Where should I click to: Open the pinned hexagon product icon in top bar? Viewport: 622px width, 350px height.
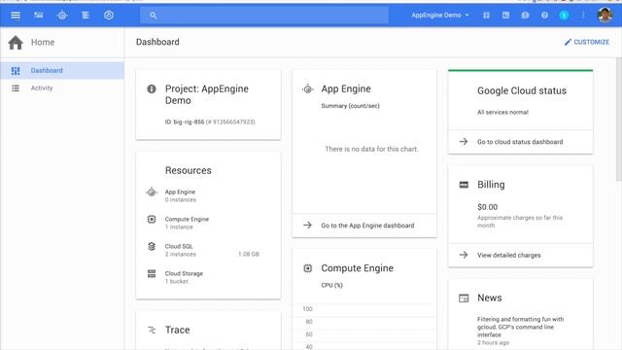109,16
